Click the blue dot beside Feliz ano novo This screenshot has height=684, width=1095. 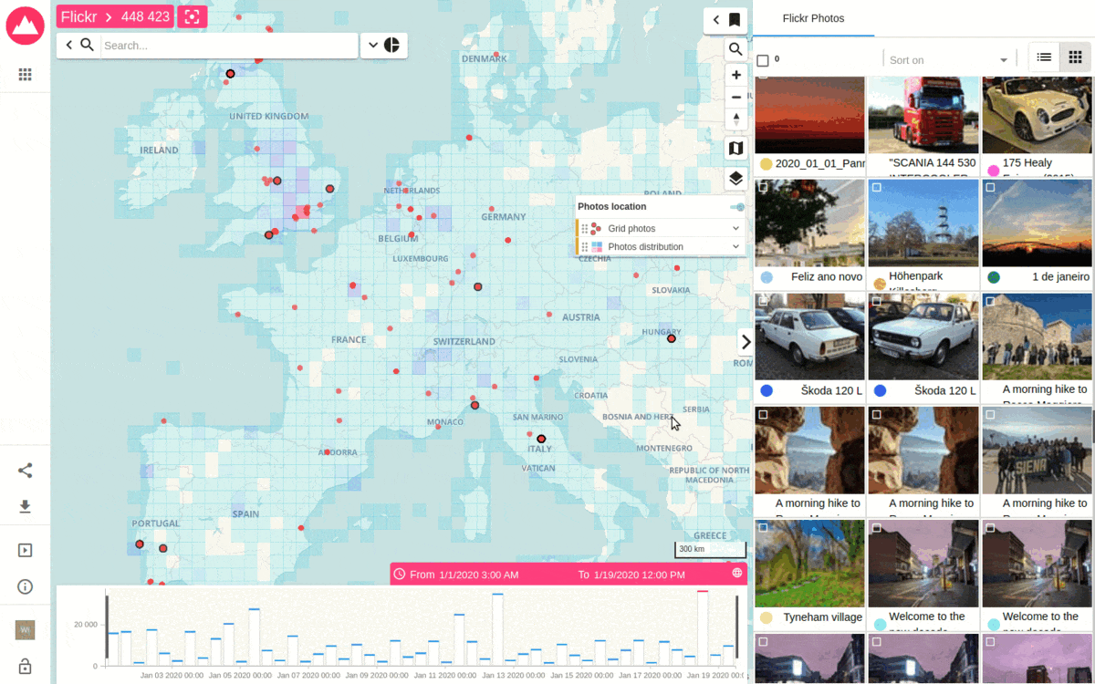[766, 277]
